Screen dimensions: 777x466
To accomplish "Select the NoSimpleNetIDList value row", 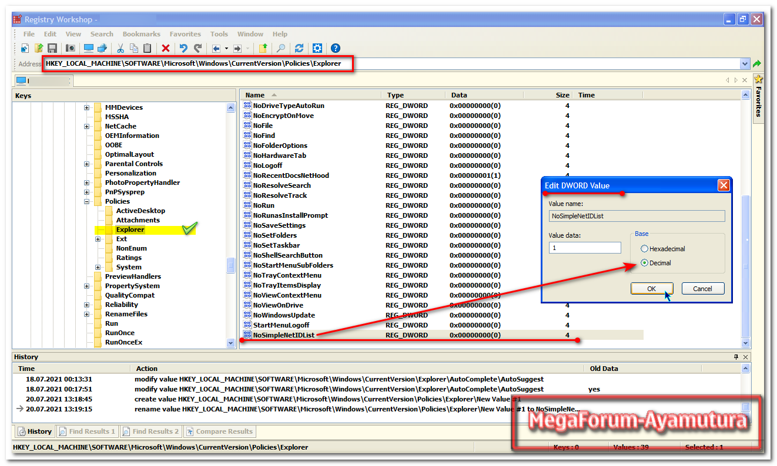I will point(442,335).
